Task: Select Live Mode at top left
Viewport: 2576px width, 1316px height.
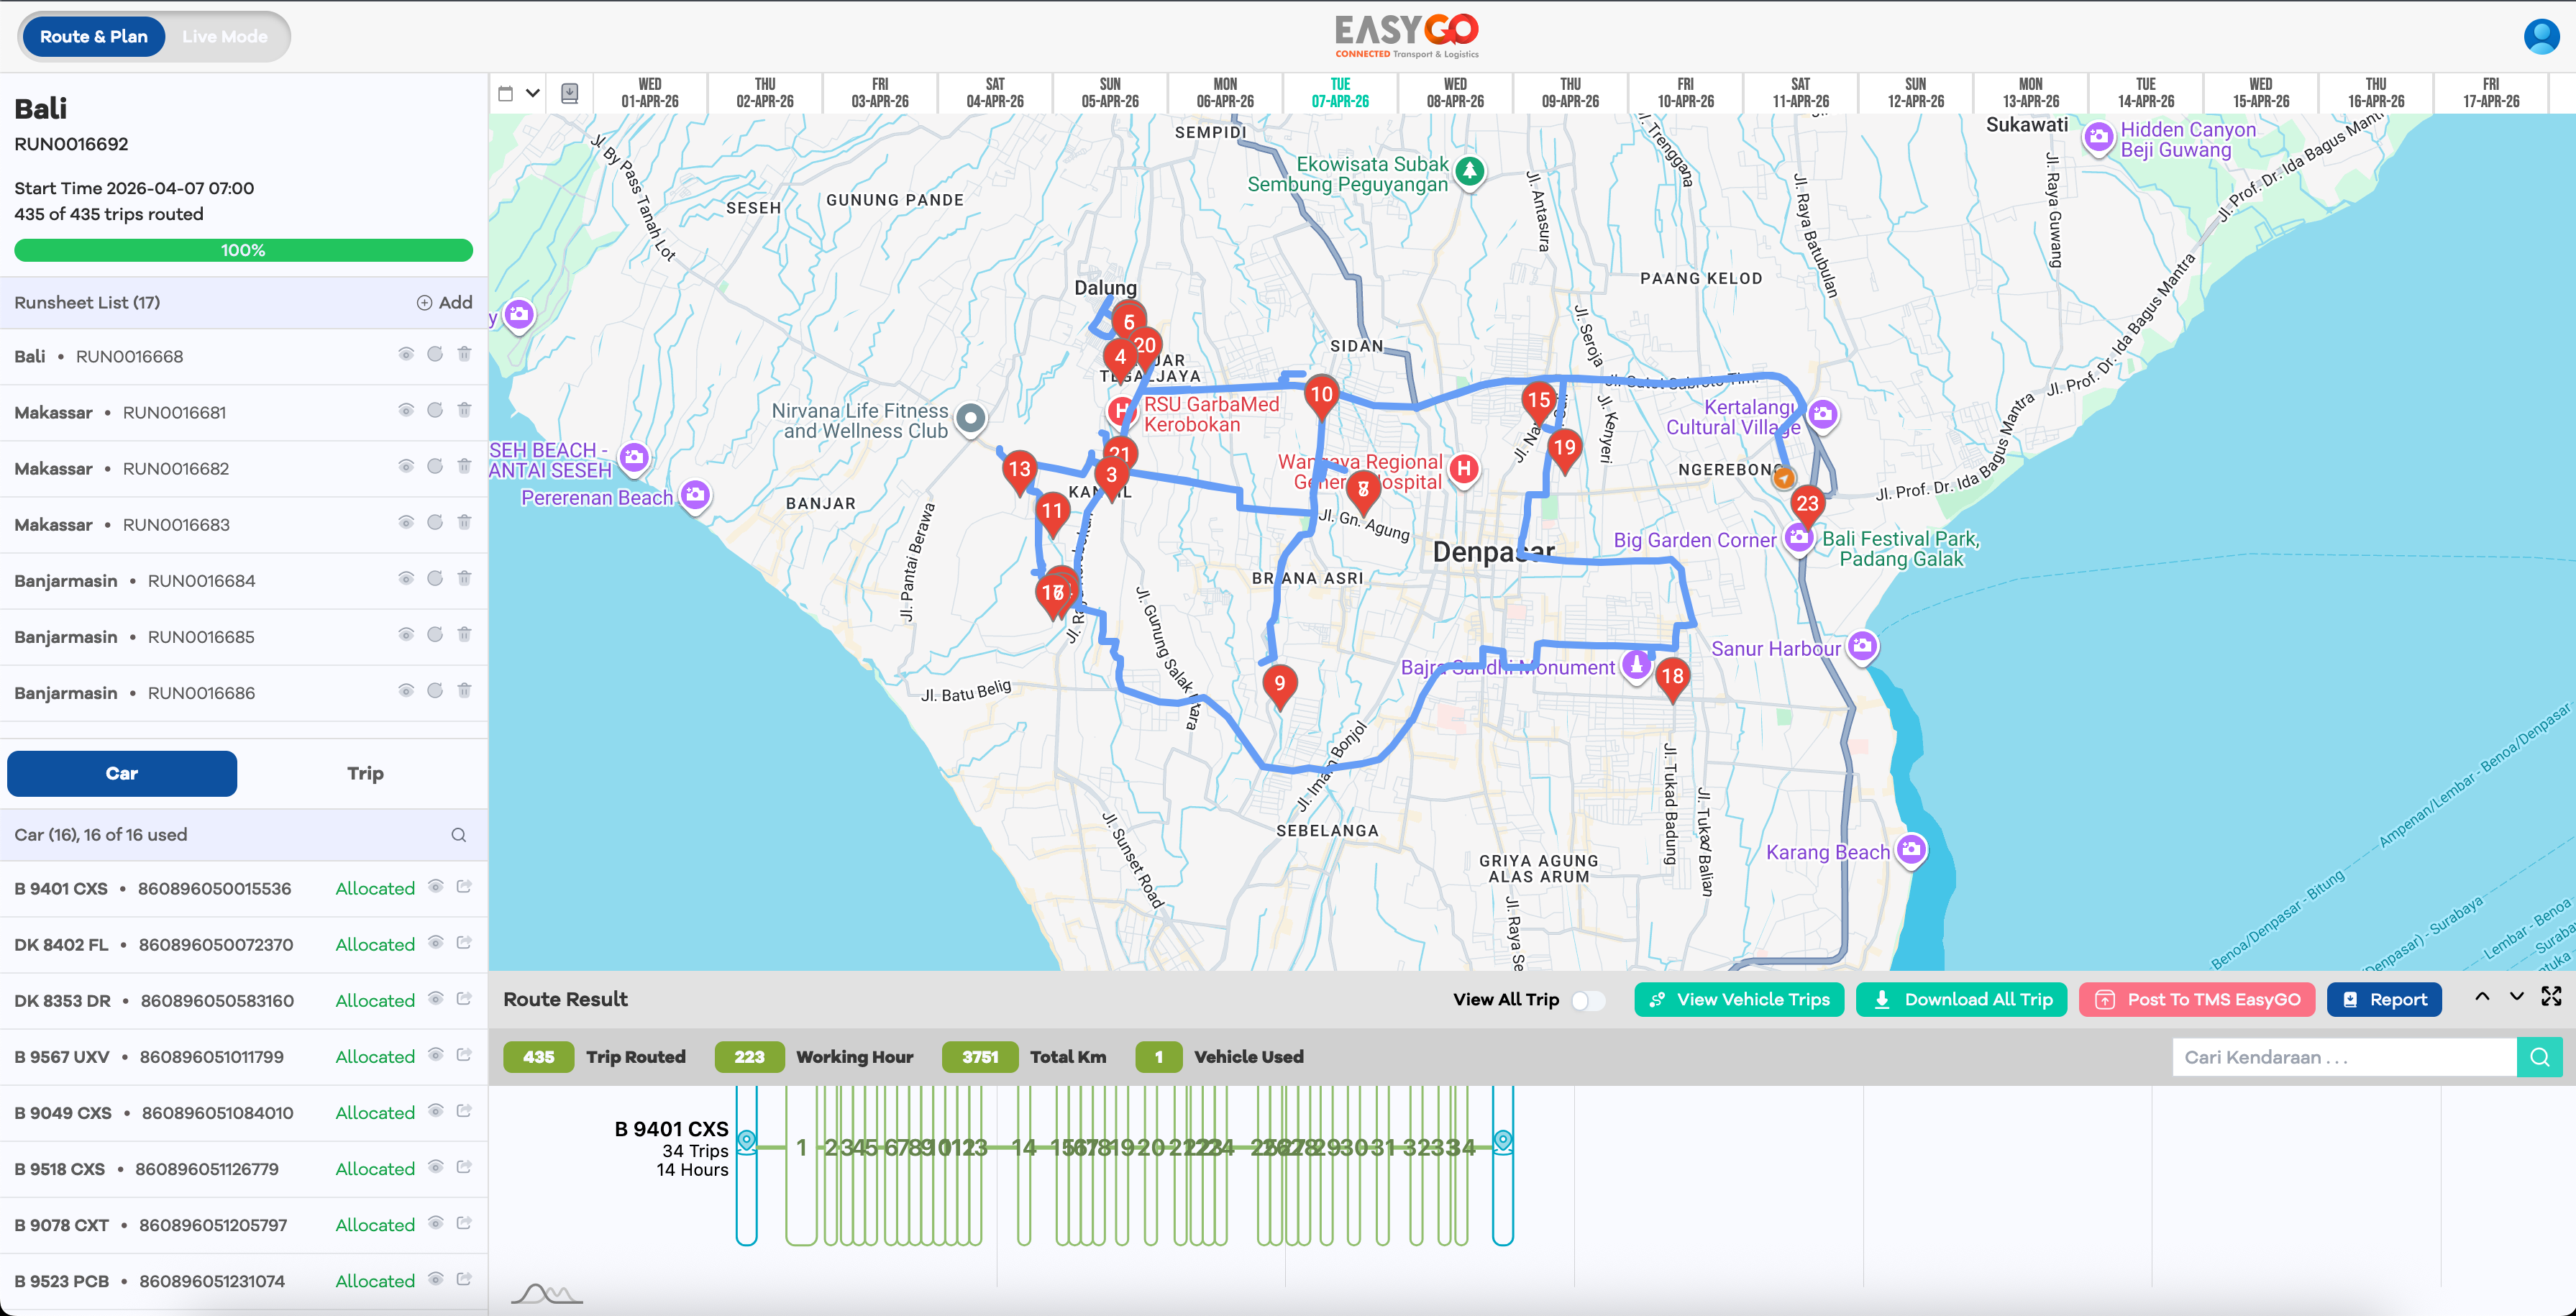Action: pyautogui.click(x=224, y=36)
